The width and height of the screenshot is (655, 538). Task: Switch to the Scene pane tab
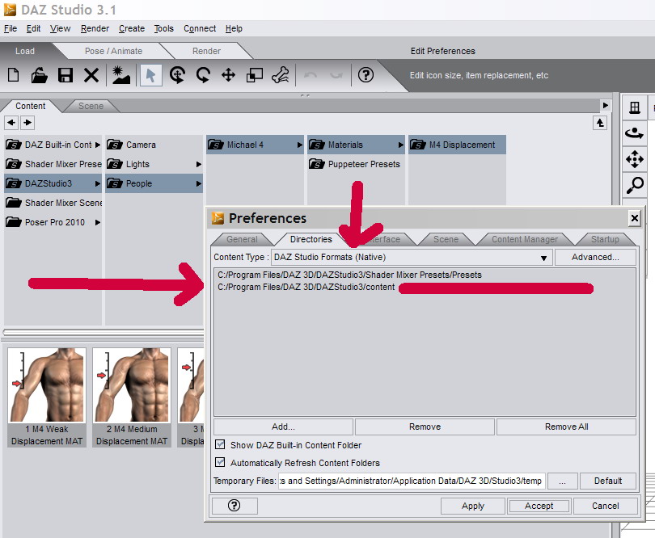(x=91, y=106)
